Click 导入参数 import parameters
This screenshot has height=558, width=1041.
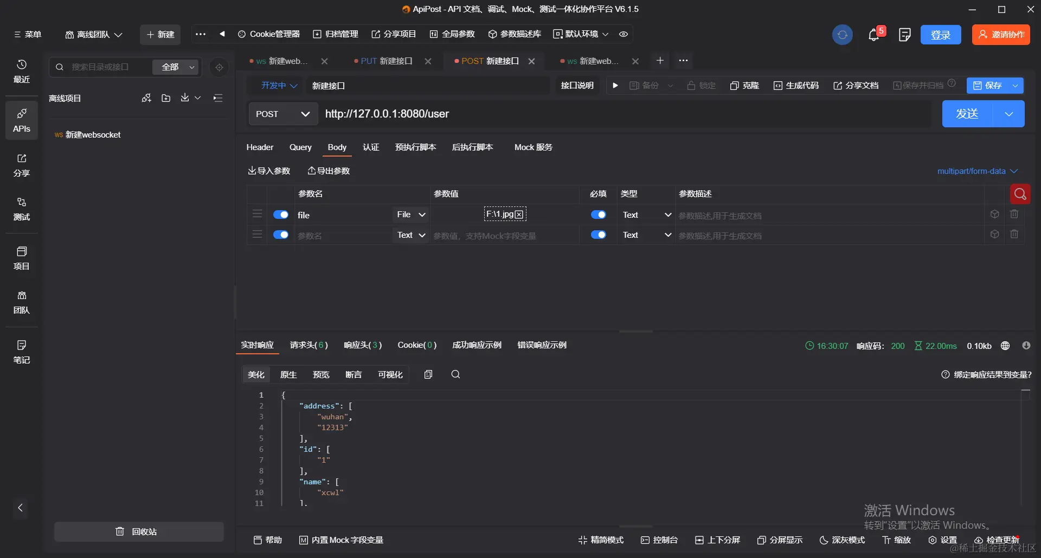(269, 171)
